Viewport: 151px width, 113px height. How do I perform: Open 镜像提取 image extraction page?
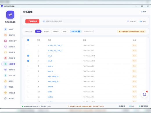pos(10,70)
